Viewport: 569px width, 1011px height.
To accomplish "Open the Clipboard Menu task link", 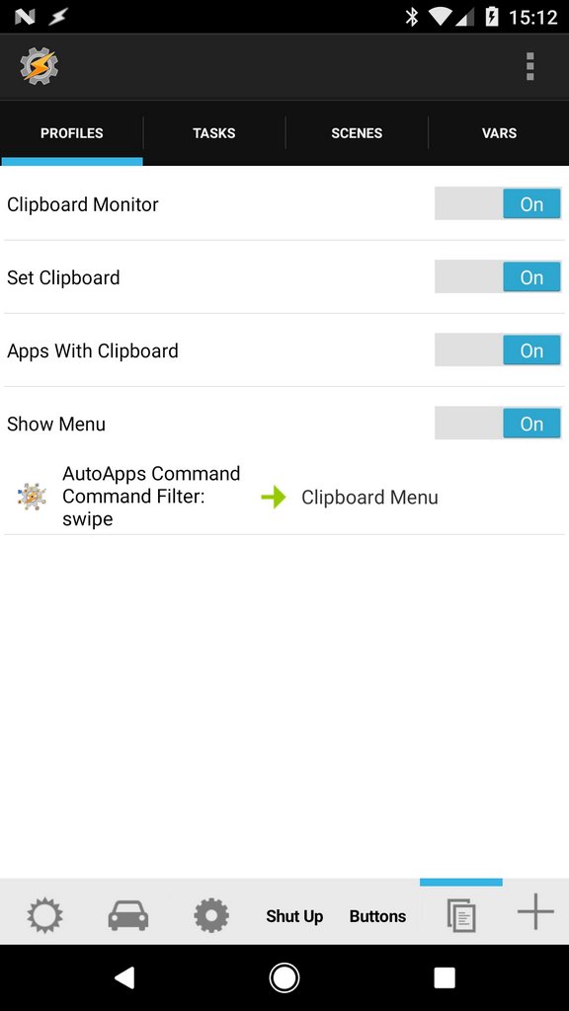I will point(369,498).
